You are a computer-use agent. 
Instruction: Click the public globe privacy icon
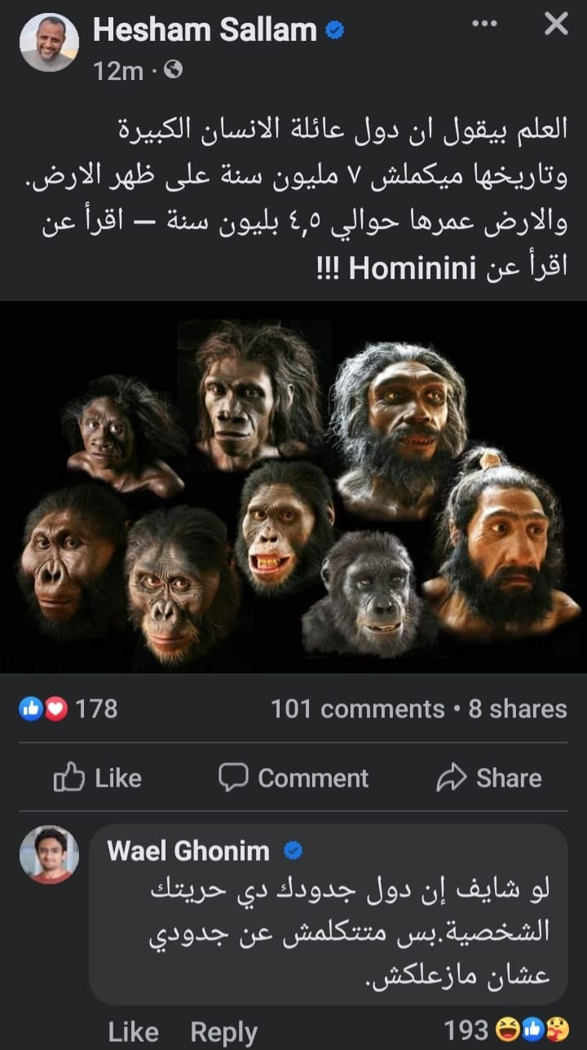click(173, 71)
